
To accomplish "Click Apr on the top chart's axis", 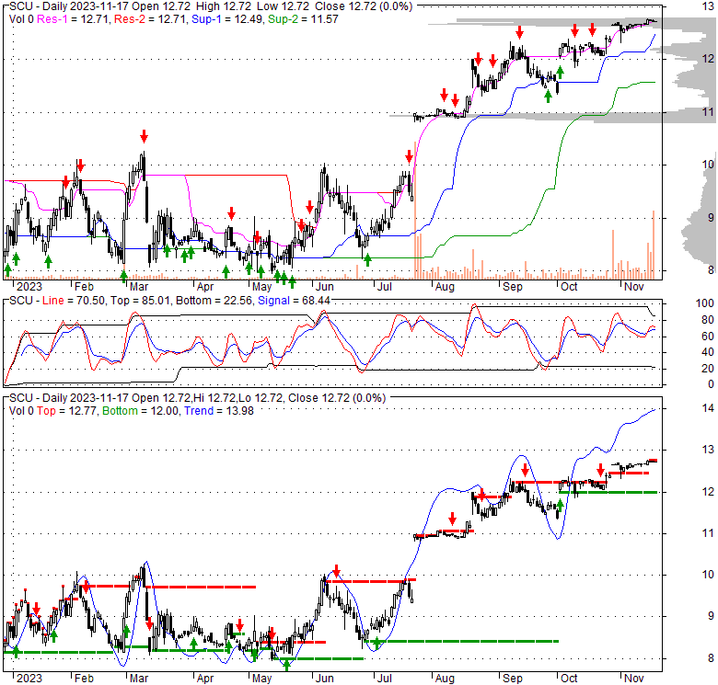I will pos(204,287).
